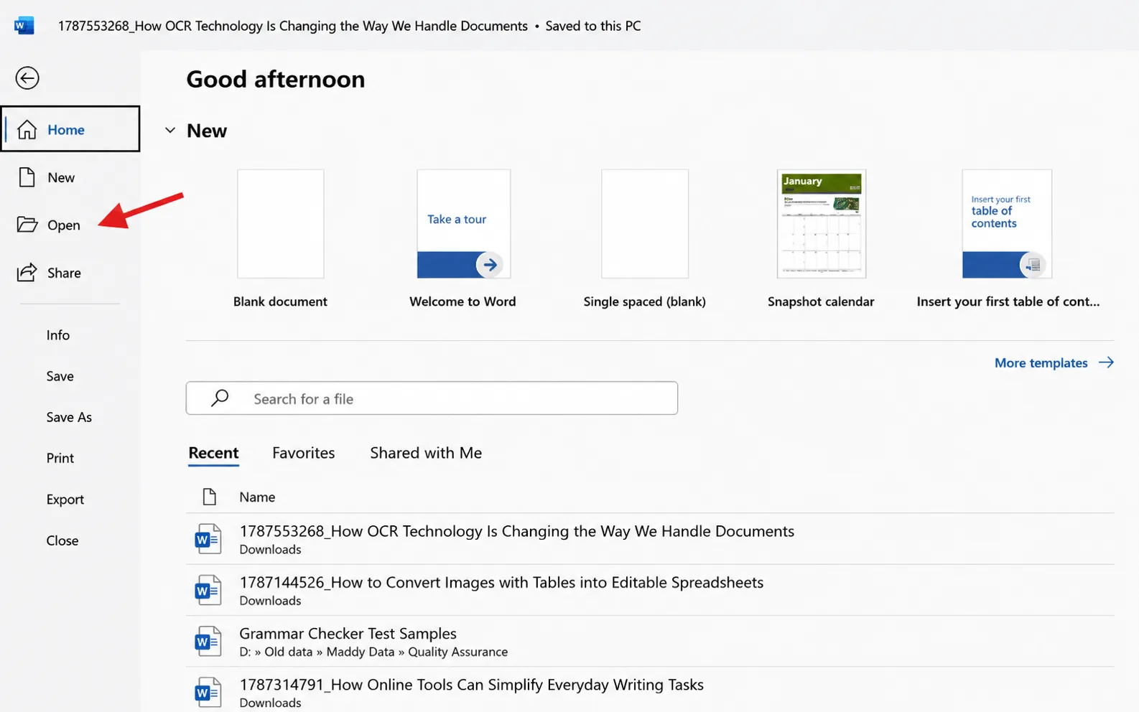This screenshot has width=1139, height=712.
Task: Click the Open folder icon
Action: click(x=27, y=225)
